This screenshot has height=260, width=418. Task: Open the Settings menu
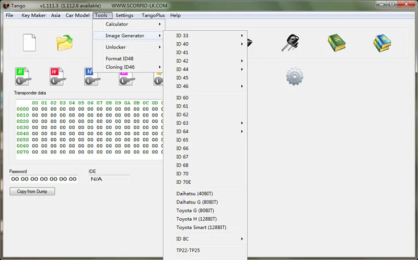coord(124,16)
